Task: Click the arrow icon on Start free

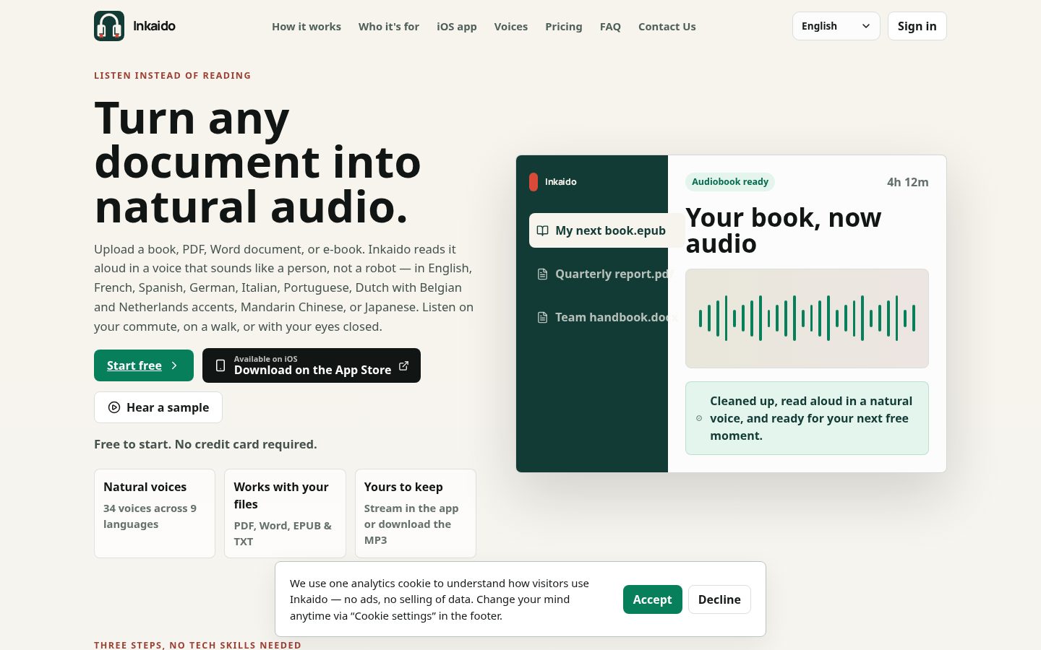Action: click(174, 365)
